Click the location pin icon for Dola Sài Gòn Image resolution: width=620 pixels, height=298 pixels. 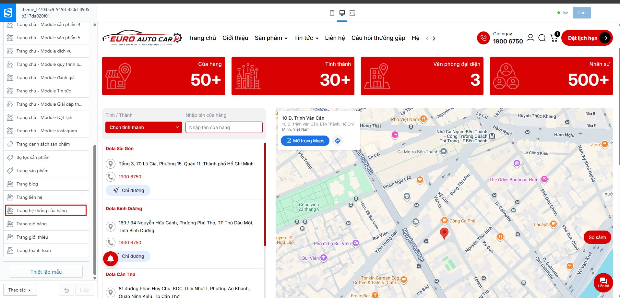pyautogui.click(x=111, y=164)
